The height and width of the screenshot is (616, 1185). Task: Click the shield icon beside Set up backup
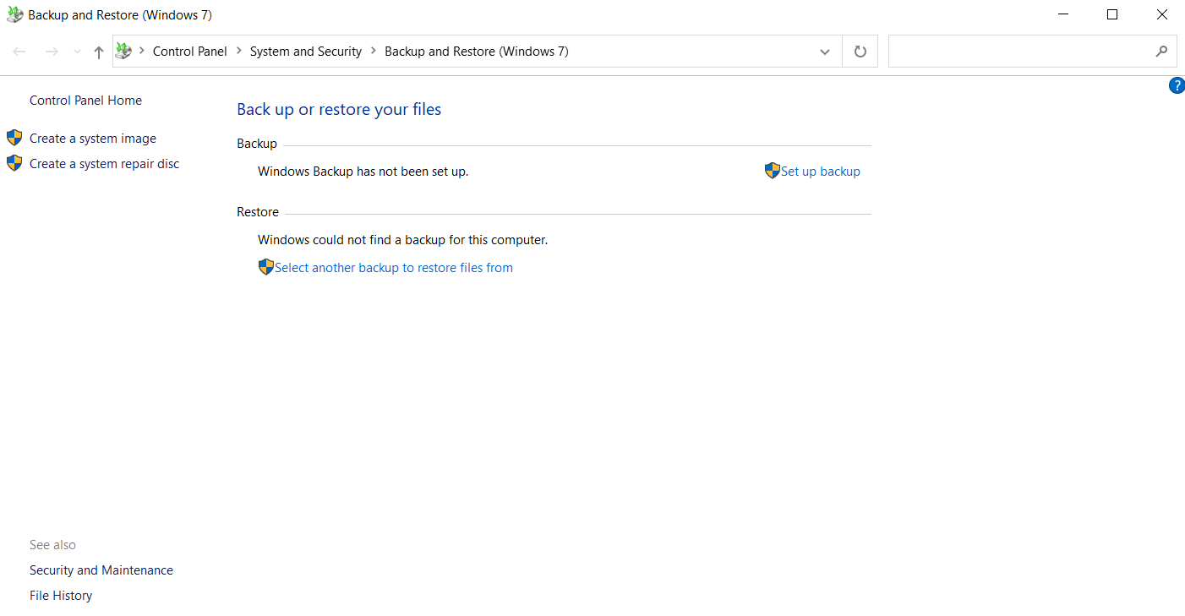(x=772, y=170)
